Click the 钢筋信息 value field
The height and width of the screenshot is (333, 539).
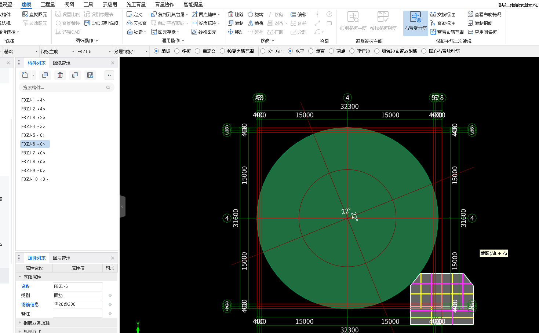point(77,304)
